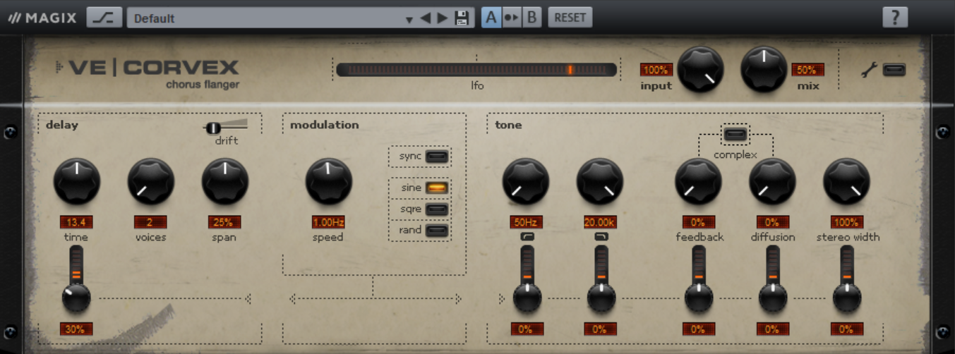Screen dimensions: 955x354
Task: Click the modulation knob under diffusion
Action: (x=773, y=298)
